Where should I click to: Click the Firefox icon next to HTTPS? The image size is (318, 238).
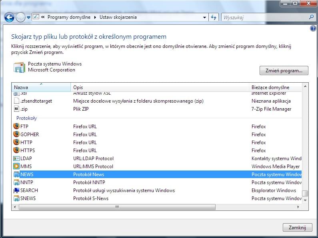click(x=16, y=150)
